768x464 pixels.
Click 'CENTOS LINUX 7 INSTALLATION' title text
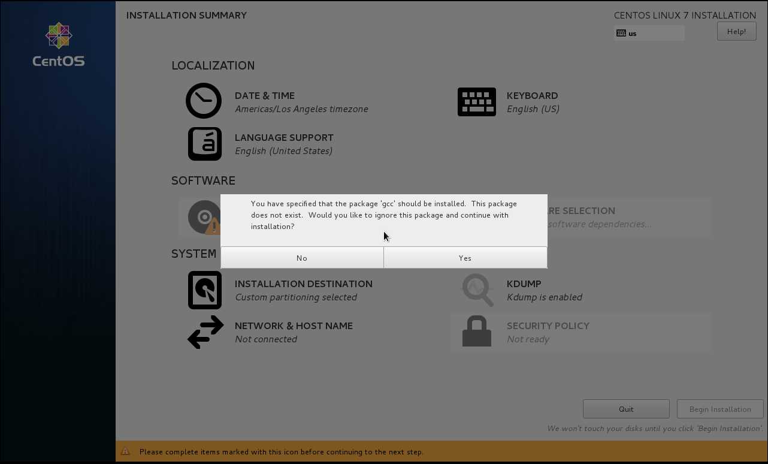tap(685, 16)
